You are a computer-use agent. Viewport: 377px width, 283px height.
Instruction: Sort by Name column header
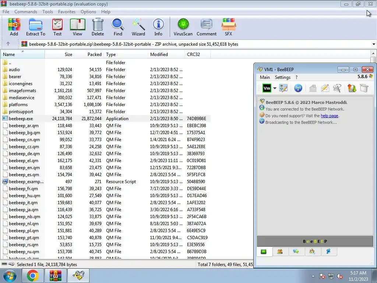click(22, 55)
